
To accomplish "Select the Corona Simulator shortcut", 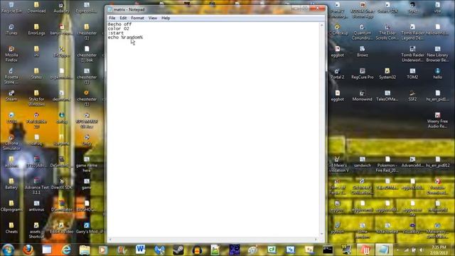I will point(11,142).
